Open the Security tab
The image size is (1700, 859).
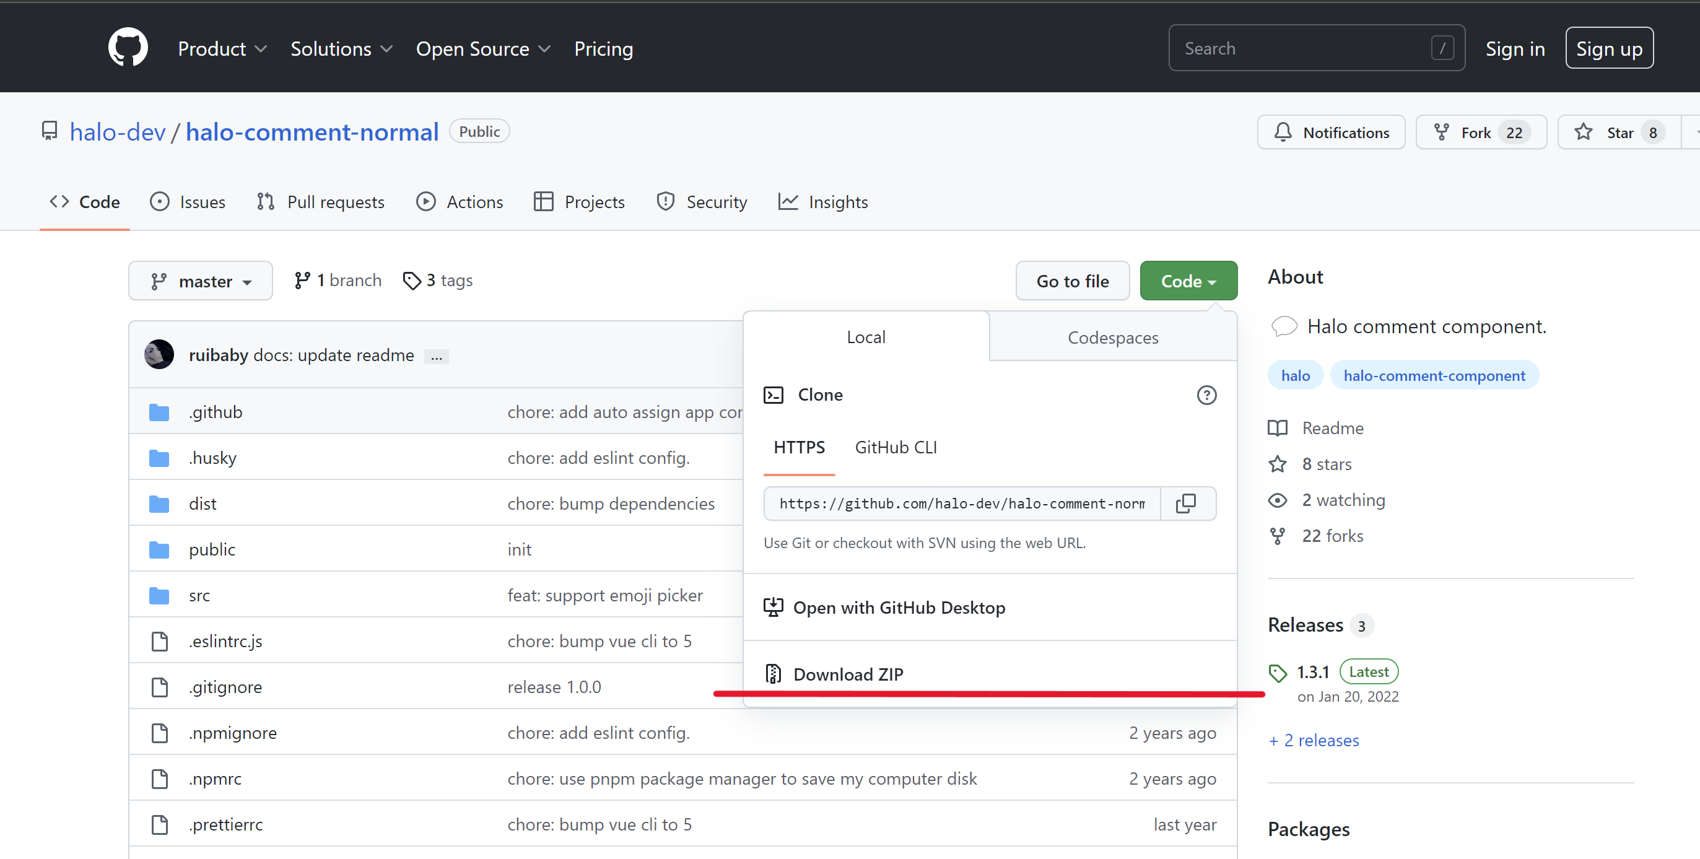tap(702, 202)
